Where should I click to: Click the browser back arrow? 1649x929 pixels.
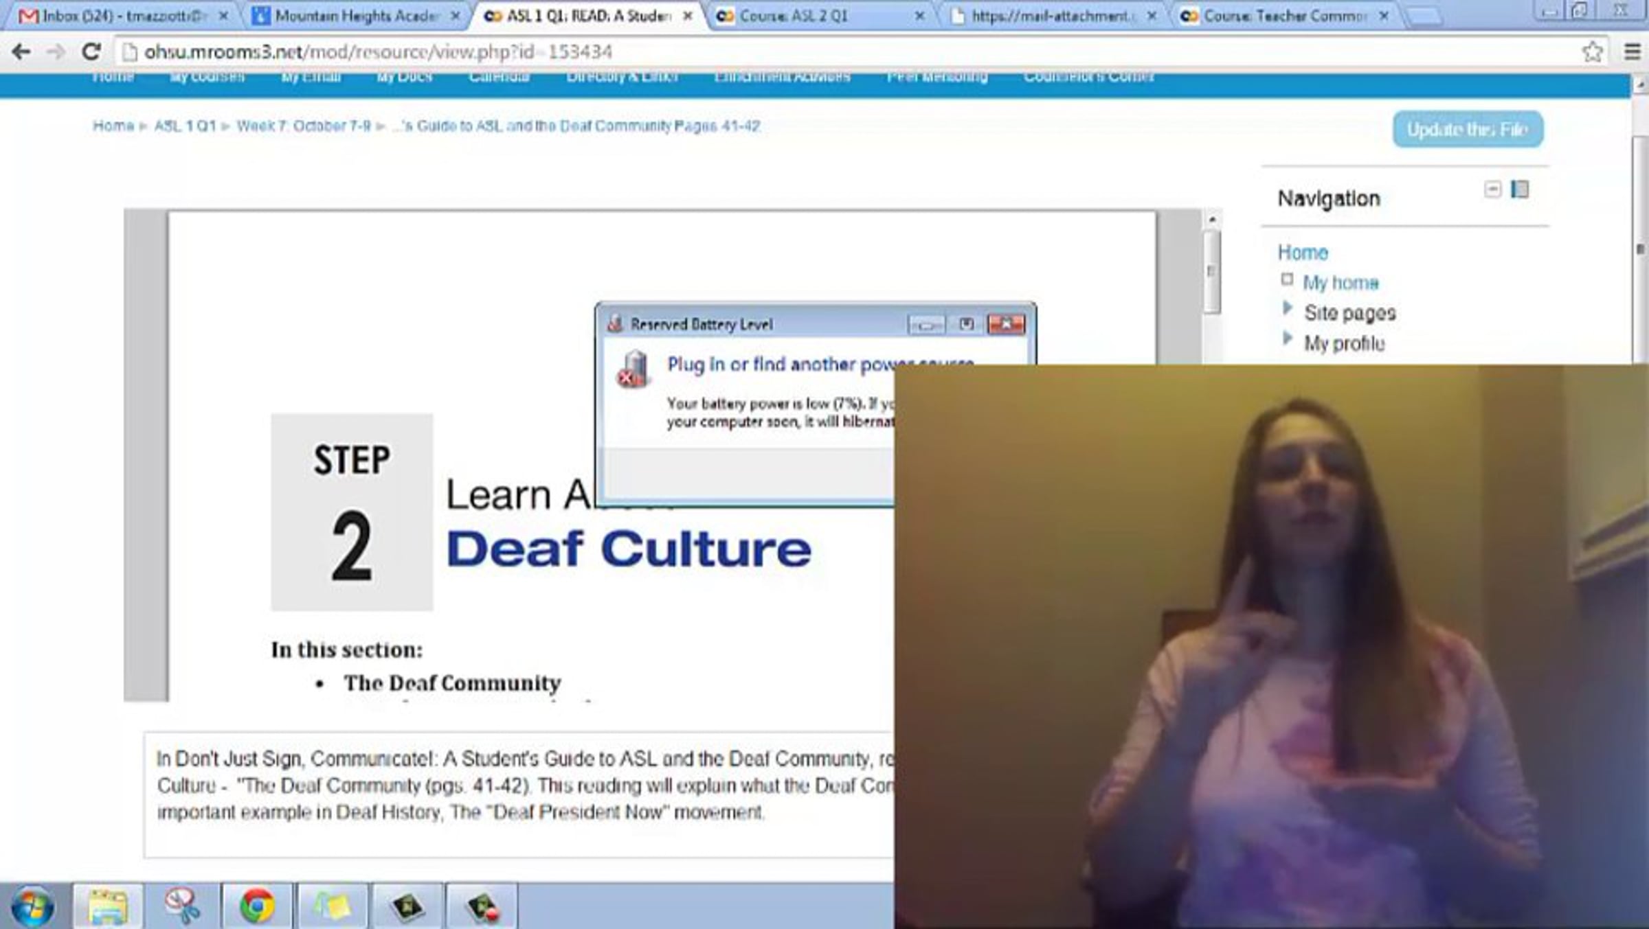(21, 52)
